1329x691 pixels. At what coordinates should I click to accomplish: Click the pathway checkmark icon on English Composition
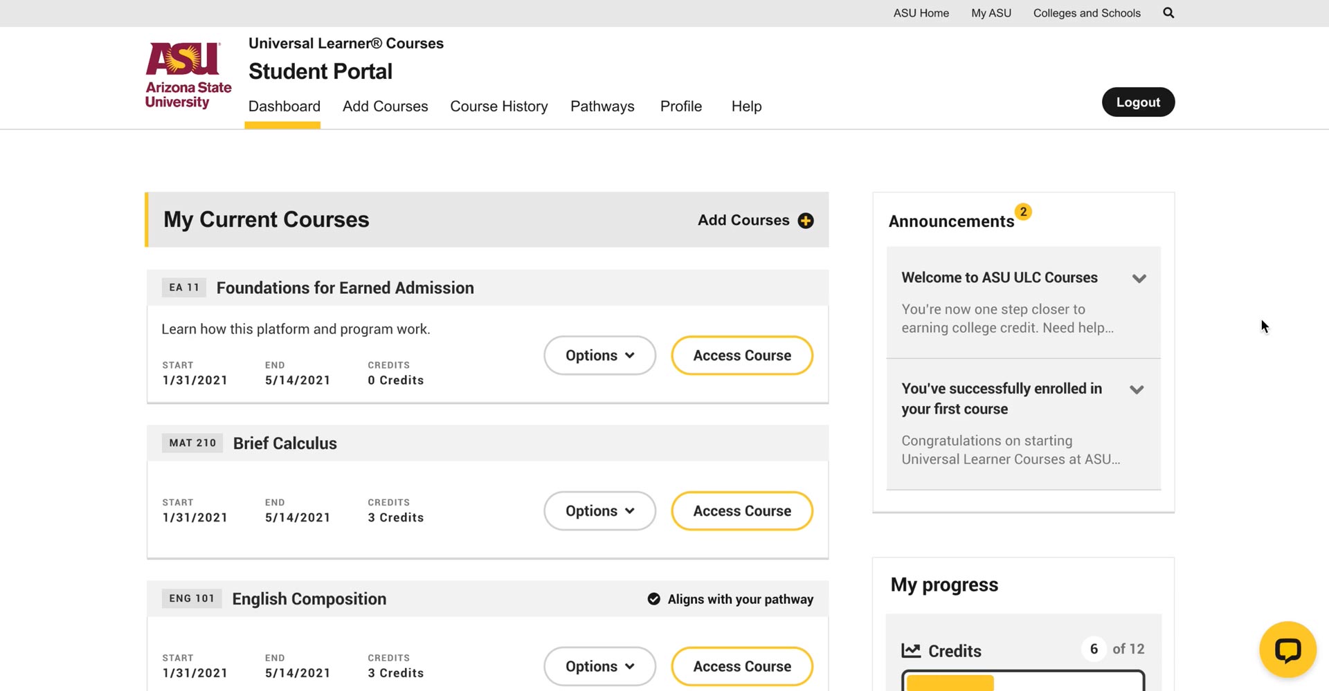click(653, 599)
